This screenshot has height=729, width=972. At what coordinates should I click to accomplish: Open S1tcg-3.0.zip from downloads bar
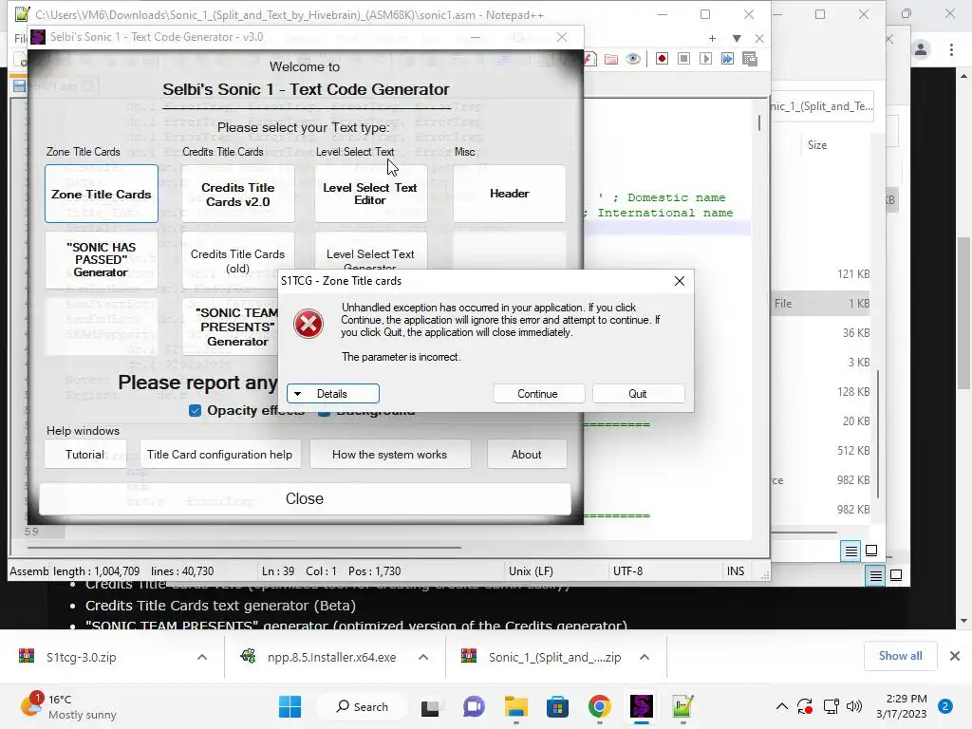(x=82, y=657)
